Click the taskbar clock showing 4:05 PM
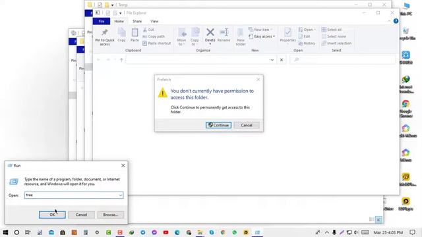Screen dimensions: 422x237 point(388,232)
